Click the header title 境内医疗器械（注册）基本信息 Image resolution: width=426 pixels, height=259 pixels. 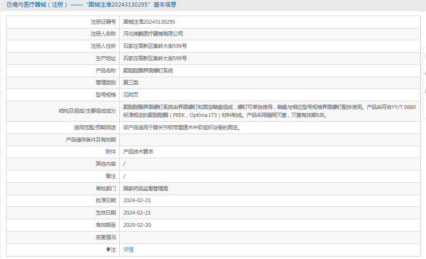pyautogui.click(x=94, y=5)
